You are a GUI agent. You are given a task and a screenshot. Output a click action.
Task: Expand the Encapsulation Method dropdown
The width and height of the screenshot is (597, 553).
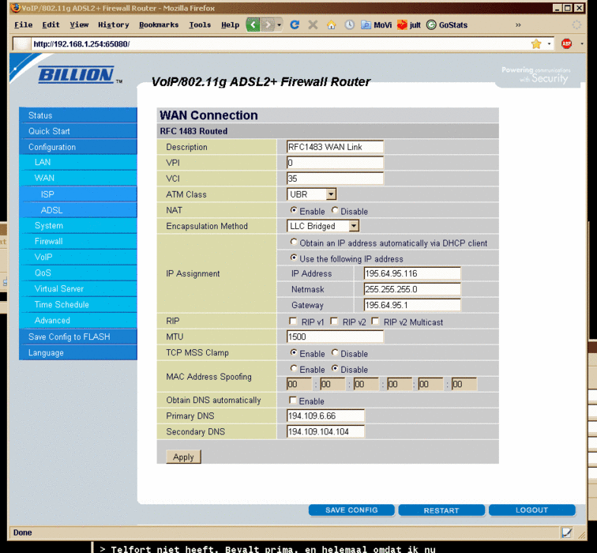[353, 226]
